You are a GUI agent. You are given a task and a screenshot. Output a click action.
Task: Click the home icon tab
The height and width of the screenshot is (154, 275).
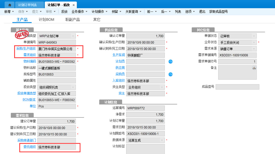tap(10, 5)
